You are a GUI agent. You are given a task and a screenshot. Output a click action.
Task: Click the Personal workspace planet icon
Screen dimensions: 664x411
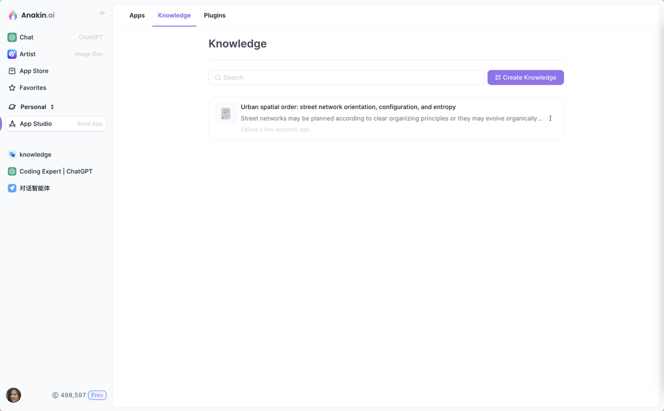coord(12,107)
